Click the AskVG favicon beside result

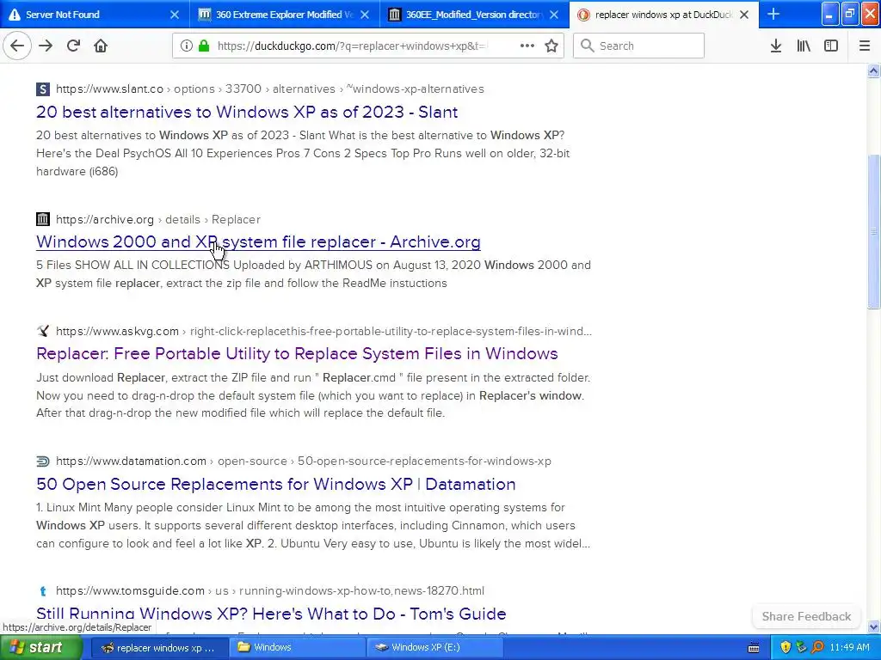click(x=43, y=331)
